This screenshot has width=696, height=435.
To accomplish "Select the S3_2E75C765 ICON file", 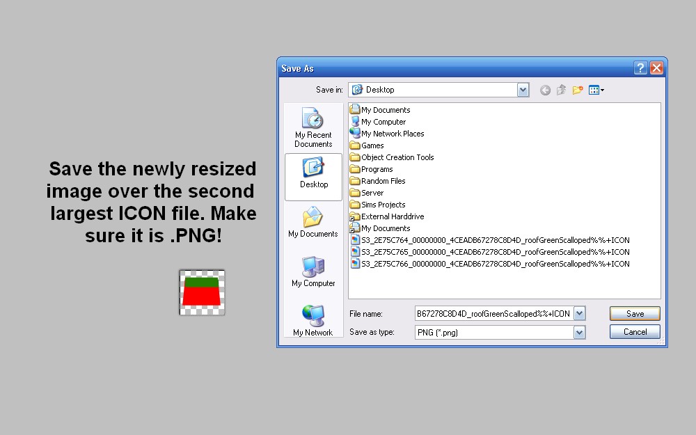I will pos(490,252).
